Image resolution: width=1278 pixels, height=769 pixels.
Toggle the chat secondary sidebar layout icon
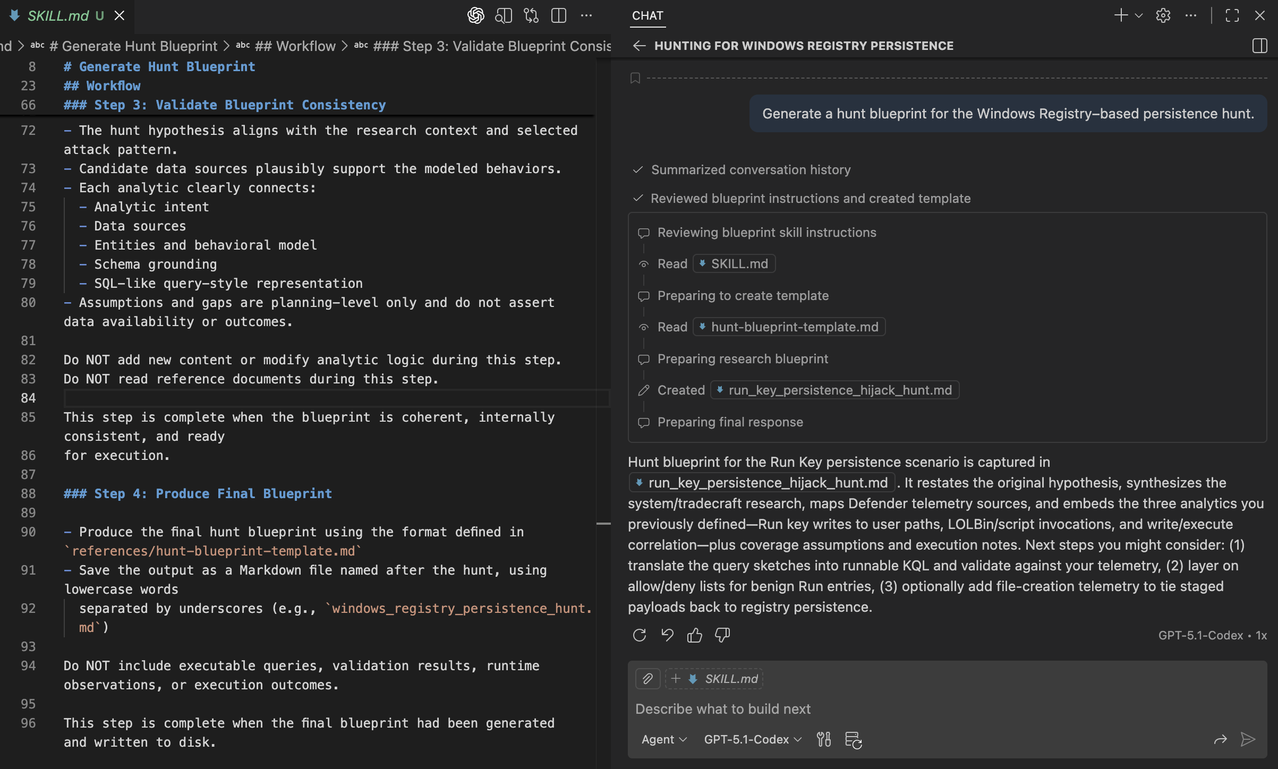pos(1259,46)
